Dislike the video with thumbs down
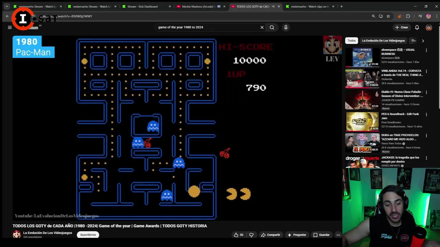 [251, 235]
